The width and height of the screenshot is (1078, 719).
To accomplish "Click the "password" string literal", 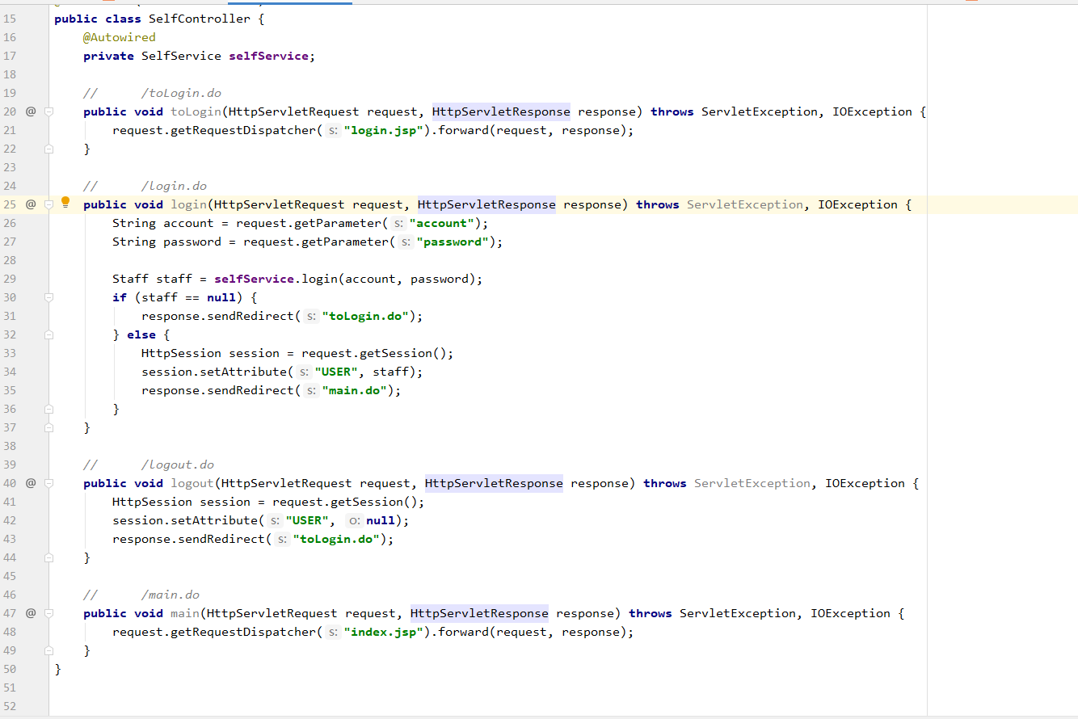I will pyautogui.click(x=453, y=242).
